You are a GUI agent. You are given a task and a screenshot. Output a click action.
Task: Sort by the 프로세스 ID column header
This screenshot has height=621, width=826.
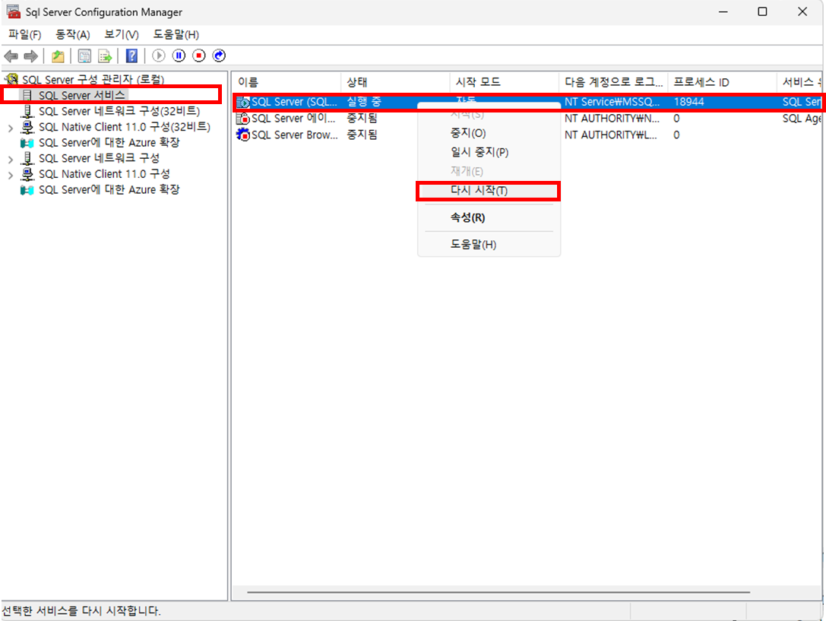click(x=722, y=82)
